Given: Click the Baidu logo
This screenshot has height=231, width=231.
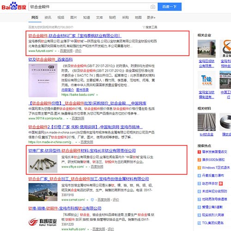Looking at the screenshot, I should [x=14, y=6].
